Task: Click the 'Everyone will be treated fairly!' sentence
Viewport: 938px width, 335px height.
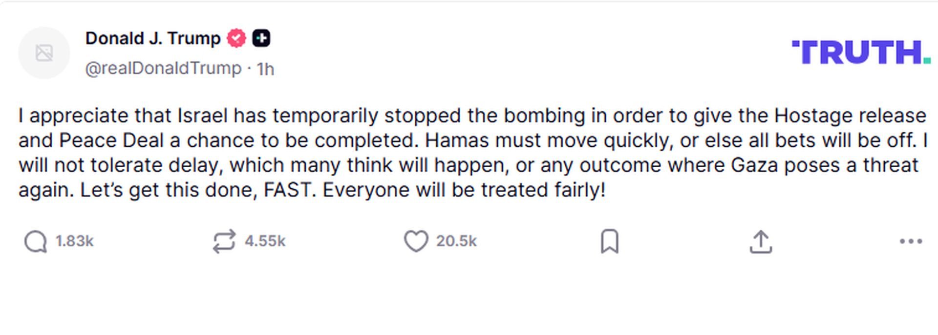Action: [x=464, y=190]
